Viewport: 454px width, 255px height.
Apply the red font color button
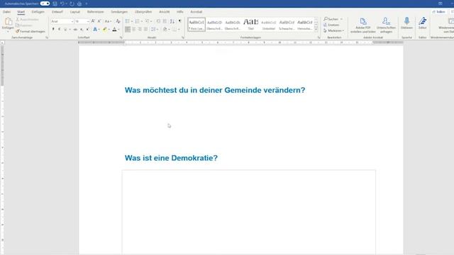[x=114, y=29]
